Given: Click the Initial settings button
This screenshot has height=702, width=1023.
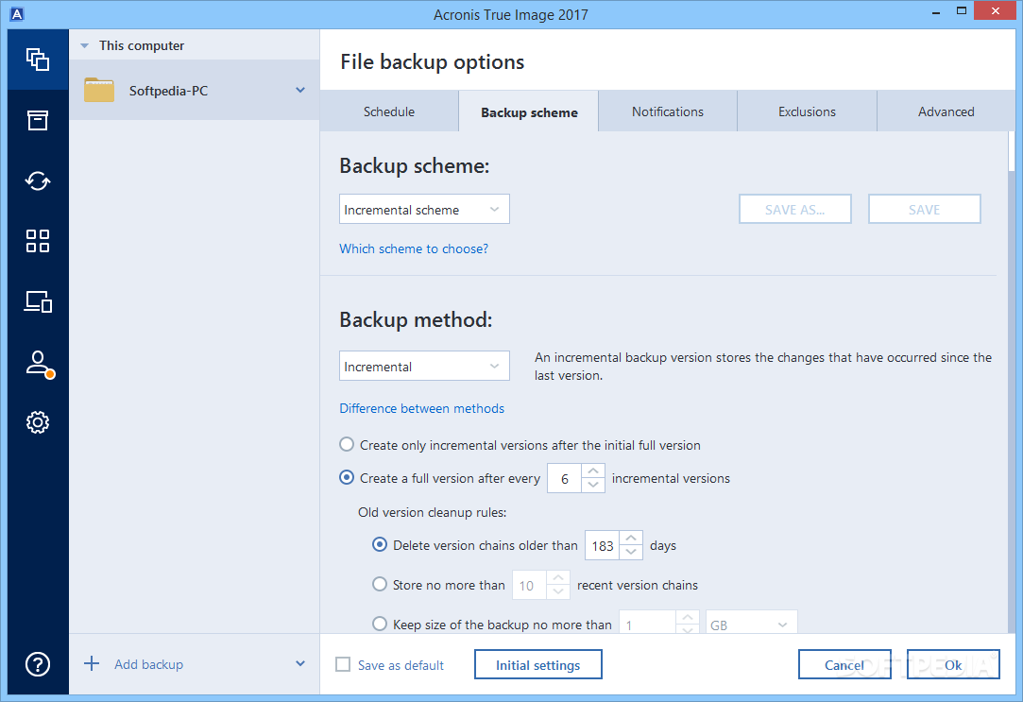Looking at the screenshot, I should tap(537, 665).
